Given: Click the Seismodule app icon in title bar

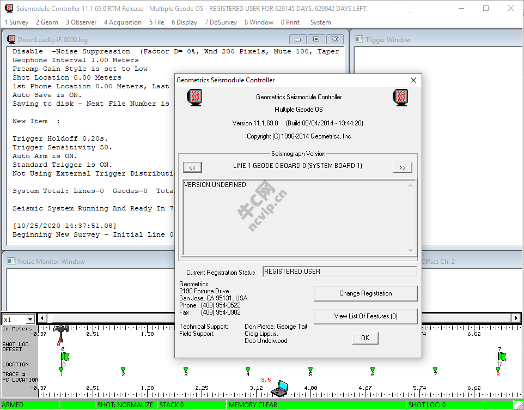Looking at the screenshot, I should click(9, 8).
